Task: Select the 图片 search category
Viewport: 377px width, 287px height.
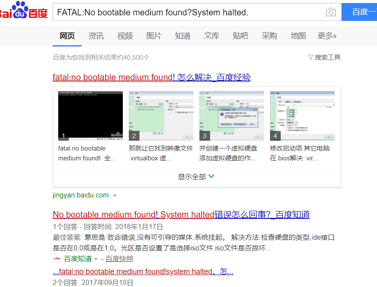Action: 154,36
